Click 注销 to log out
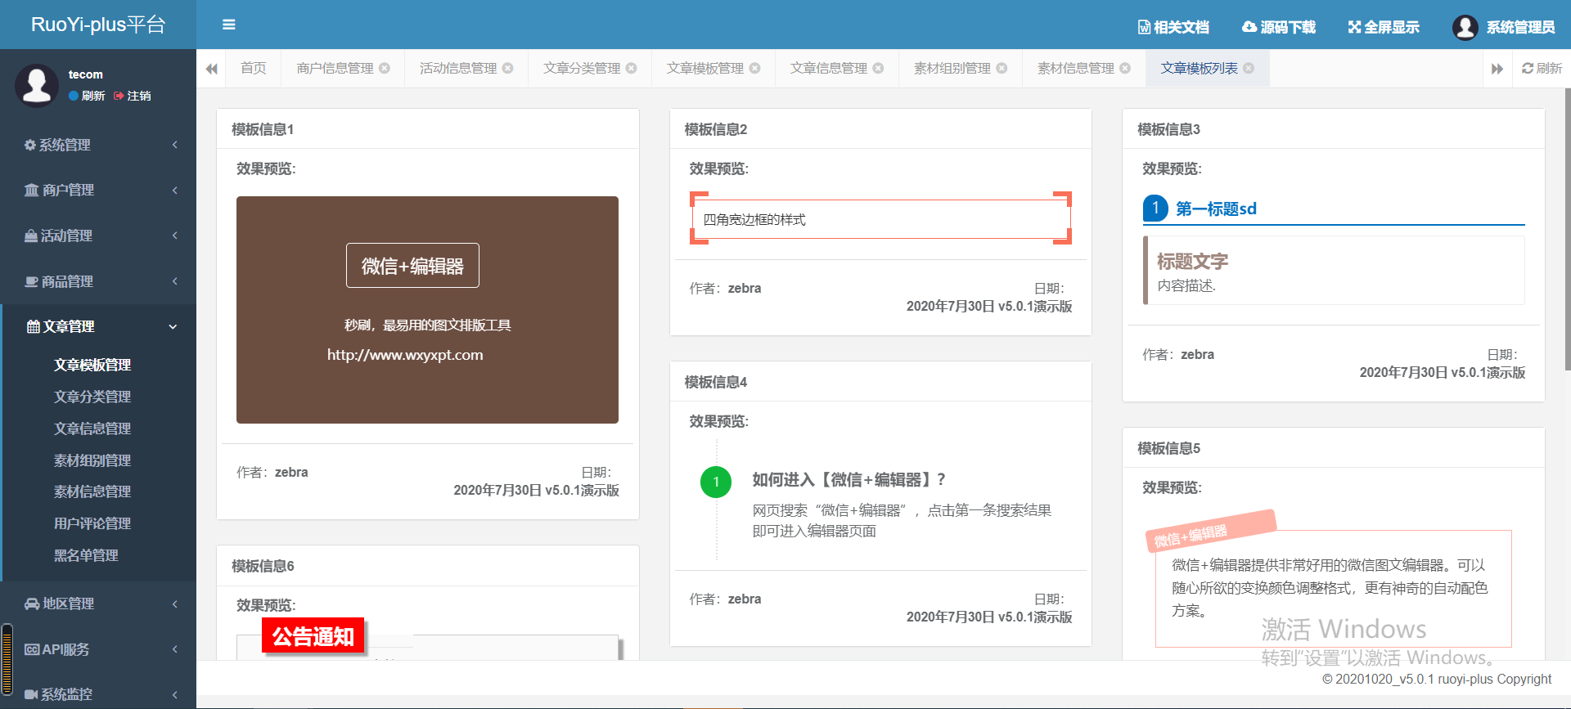The width and height of the screenshot is (1571, 709). [x=133, y=96]
